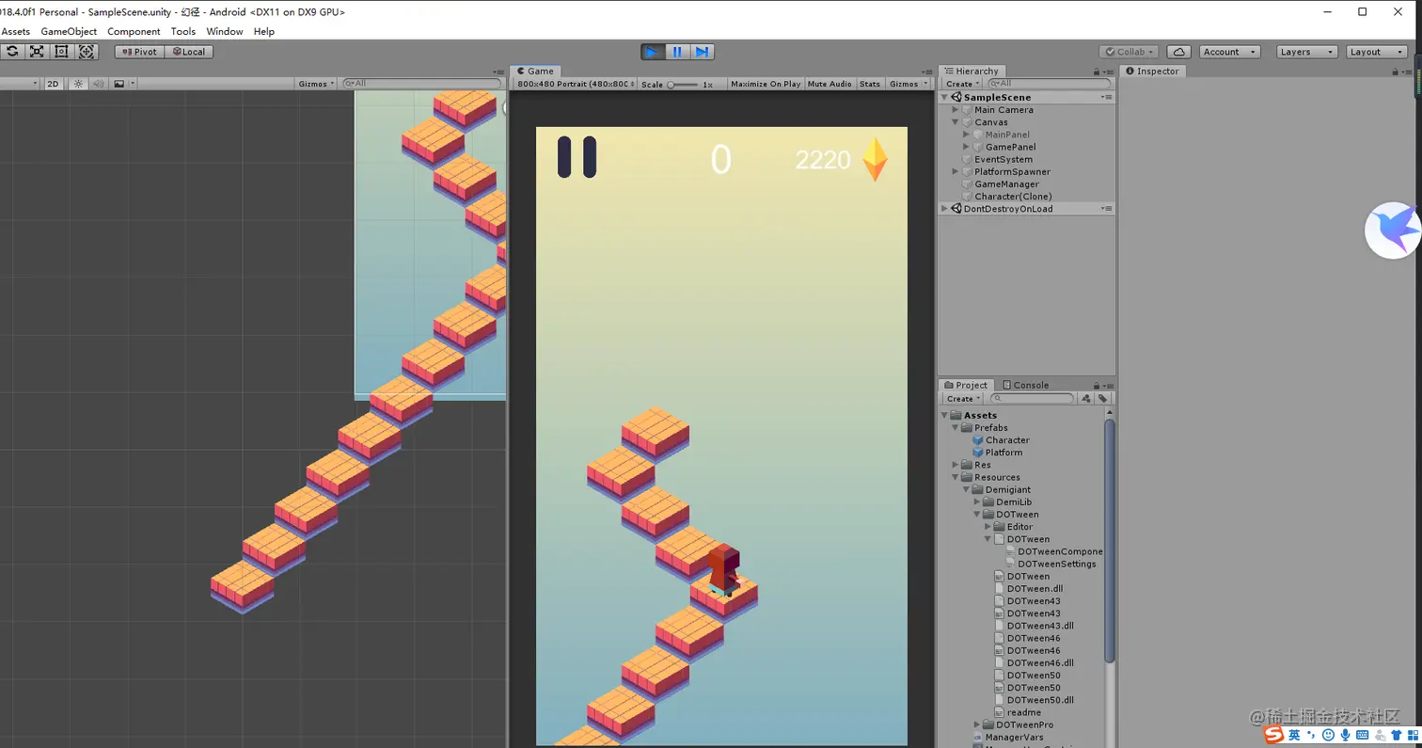Click Project search-by-label tag icon
The image size is (1422, 748).
click(1103, 398)
